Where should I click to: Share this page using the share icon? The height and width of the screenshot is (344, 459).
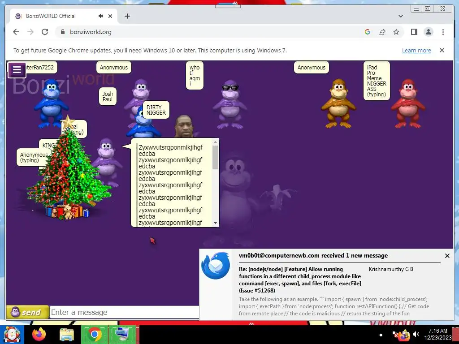point(382,32)
